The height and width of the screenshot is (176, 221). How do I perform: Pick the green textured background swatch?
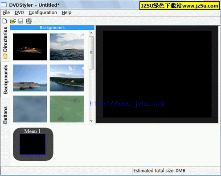pyautogui.click(x=67, y=109)
